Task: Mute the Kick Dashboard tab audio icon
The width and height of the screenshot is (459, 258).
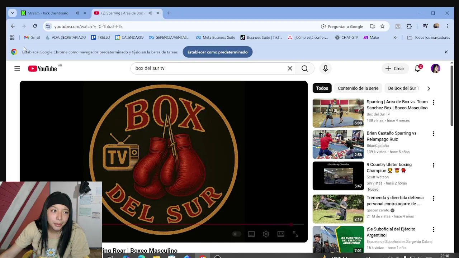Action: coord(77,13)
